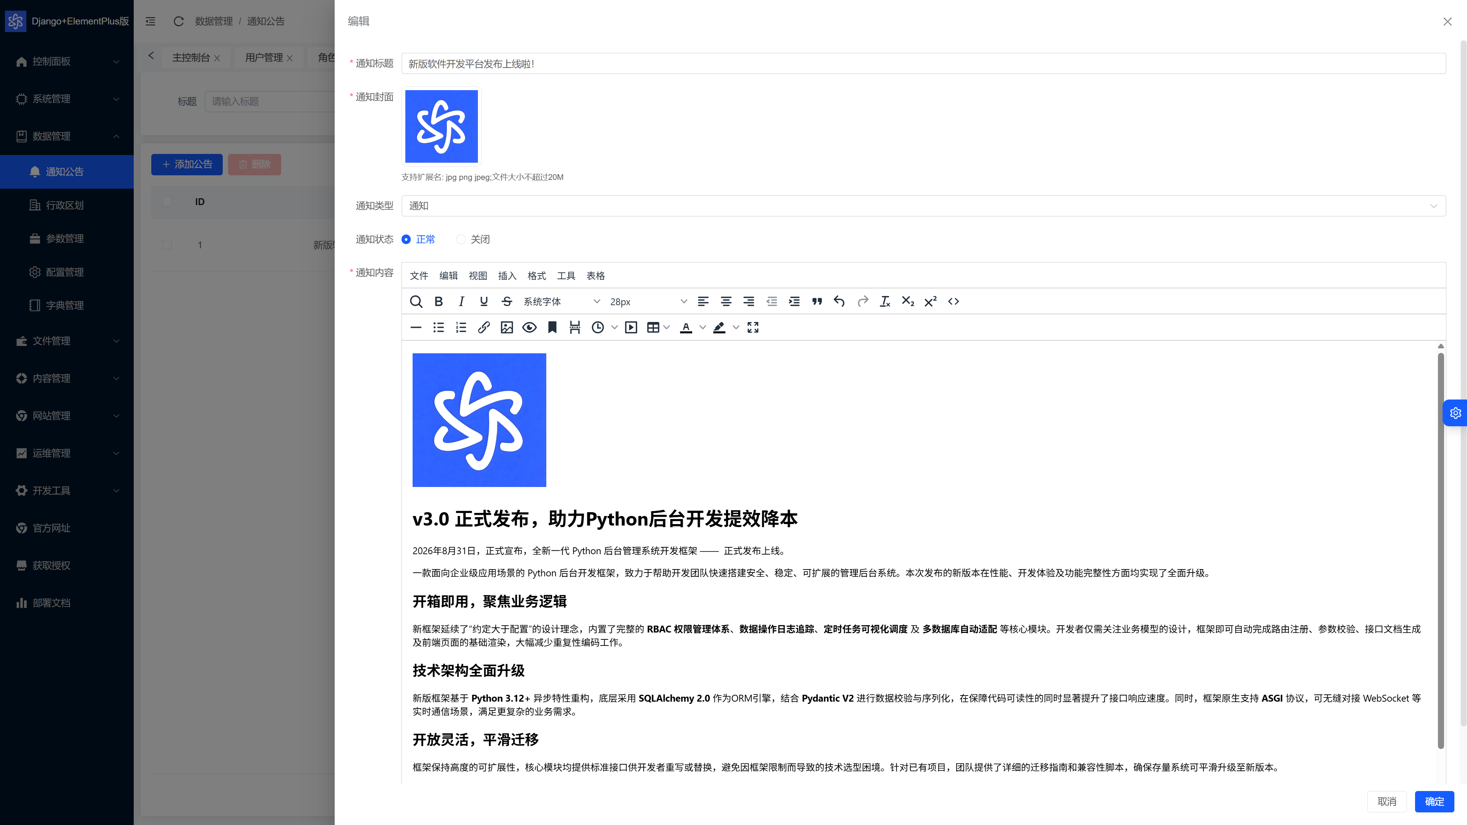Open background highlight color dropdown arrow
The width and height of the screenshot is (1467, 825).
pyautogui.click(x=736, y=327)
